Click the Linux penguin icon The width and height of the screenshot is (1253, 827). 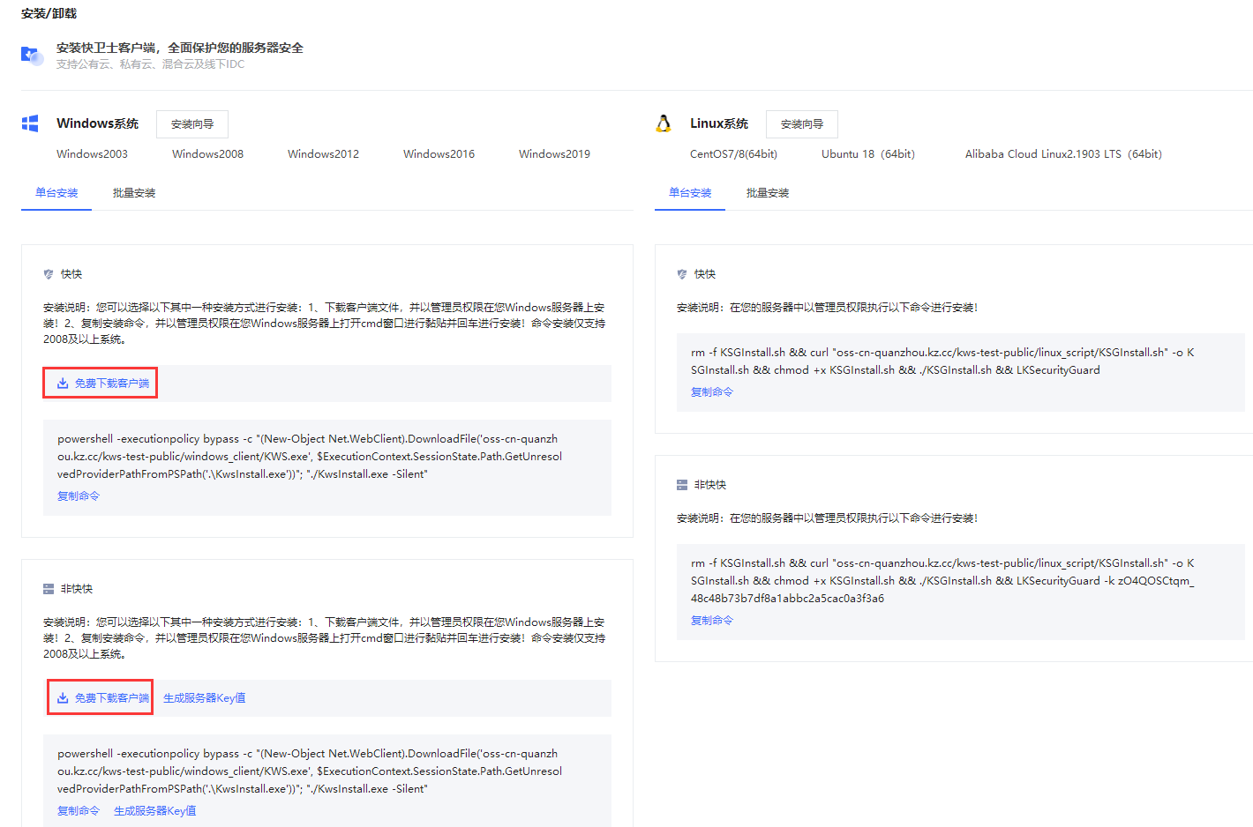click(x=664, y=123)
